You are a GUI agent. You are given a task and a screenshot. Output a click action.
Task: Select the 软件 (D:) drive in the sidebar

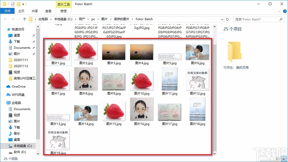(x=20, y=152)
